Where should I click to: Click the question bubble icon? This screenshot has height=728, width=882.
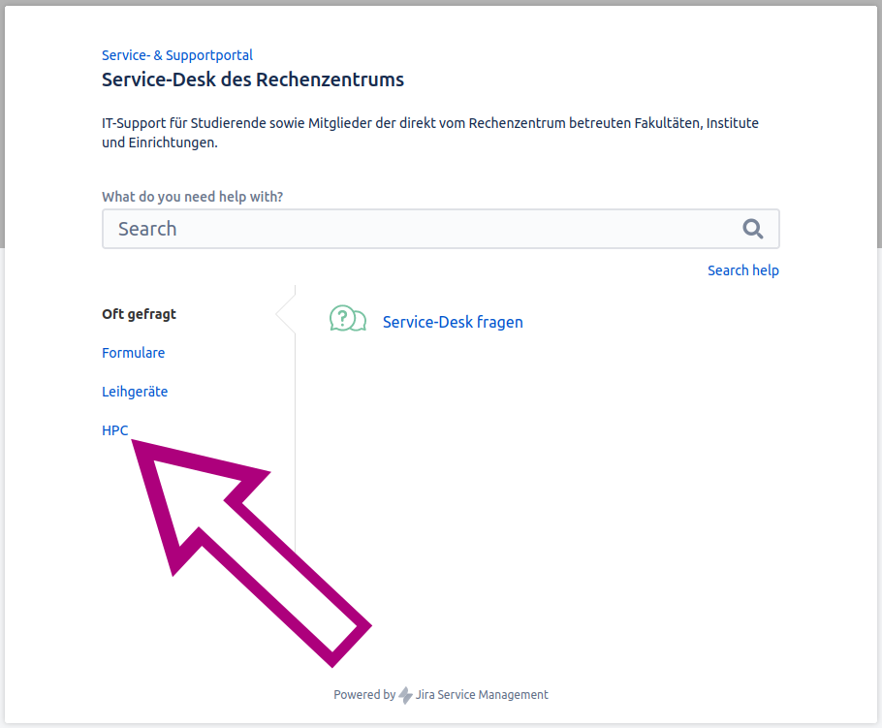tap(347, 319)
